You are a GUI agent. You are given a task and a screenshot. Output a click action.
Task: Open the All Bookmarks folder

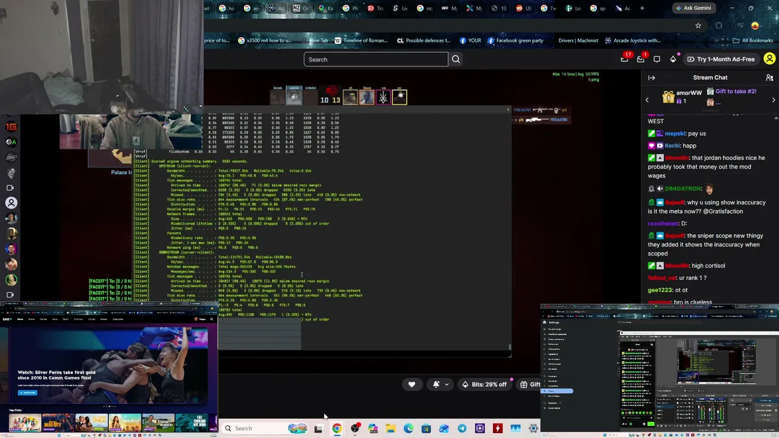[x=753, y=41]
